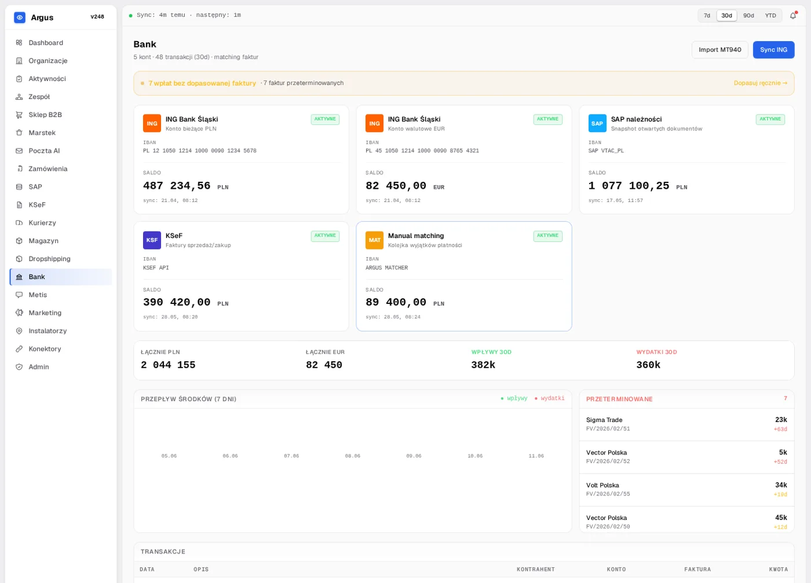Click the SAP należności card title
Viewport: 811px width, 583px height.
tap(636, 119)
